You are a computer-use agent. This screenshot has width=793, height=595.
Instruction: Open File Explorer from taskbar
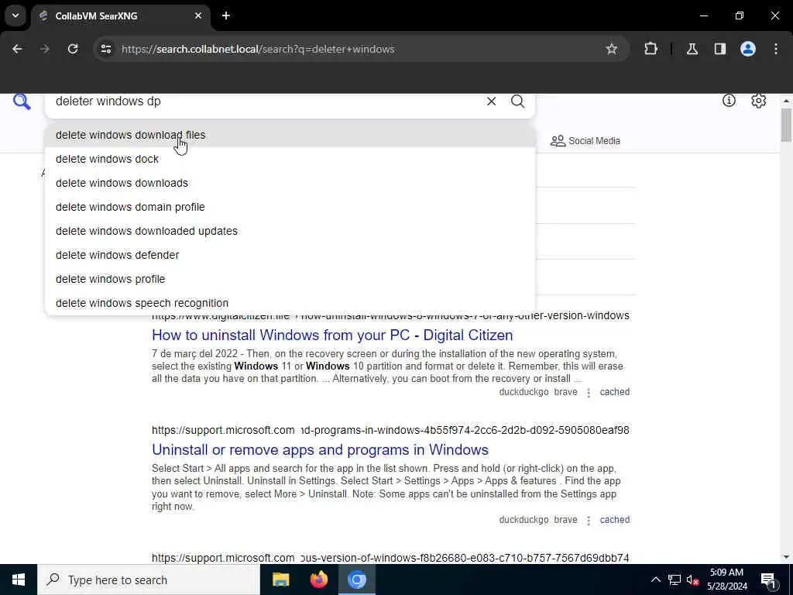(280, 580)
